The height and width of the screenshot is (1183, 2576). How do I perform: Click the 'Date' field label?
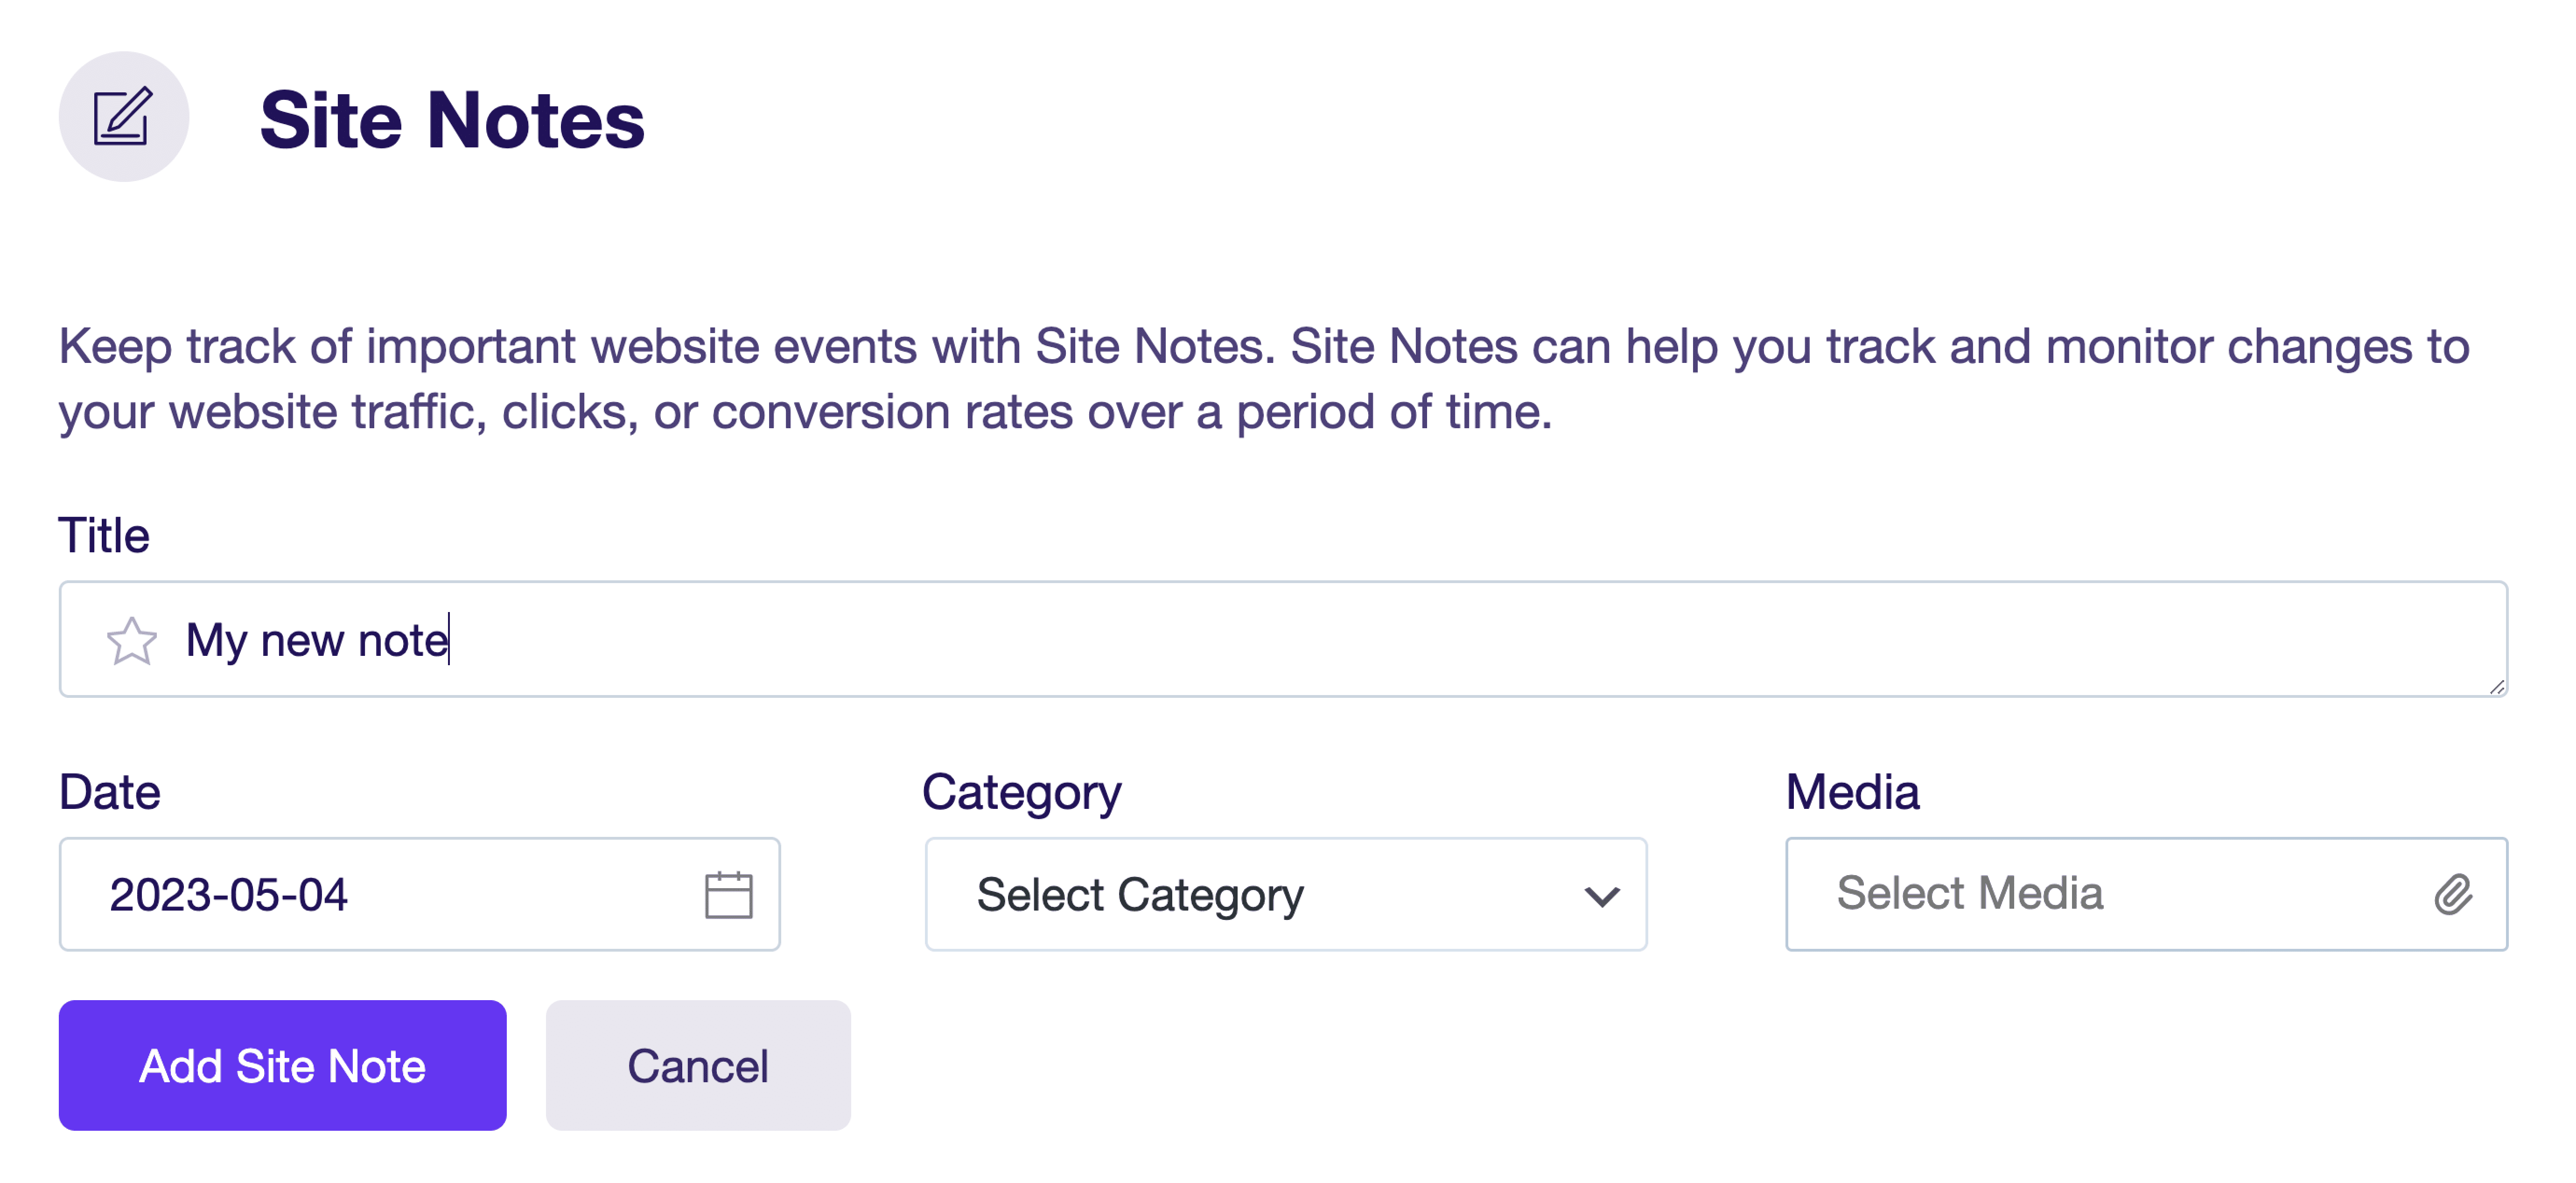click(x=109, y=792)
